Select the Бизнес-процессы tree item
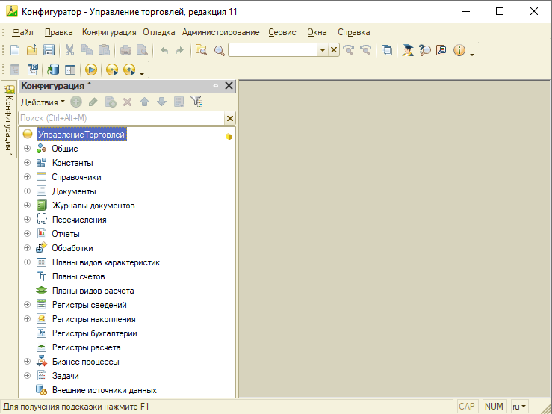The image size is (552, 414). (x=86, y=362)
